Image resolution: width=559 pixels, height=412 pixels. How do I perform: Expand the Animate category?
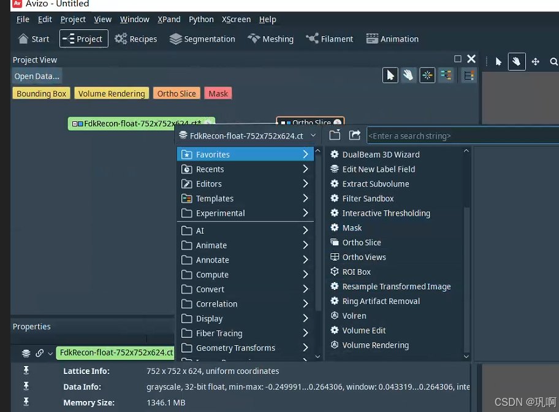(x=245, y=245)
